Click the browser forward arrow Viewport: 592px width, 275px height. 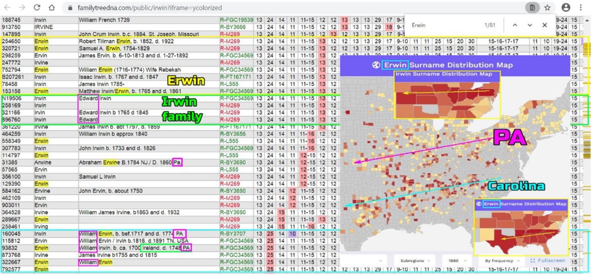(23, 8)
